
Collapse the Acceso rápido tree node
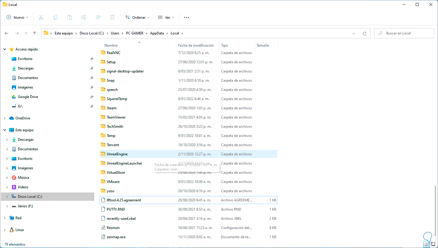pyautogui.click(x=5, y=49)
